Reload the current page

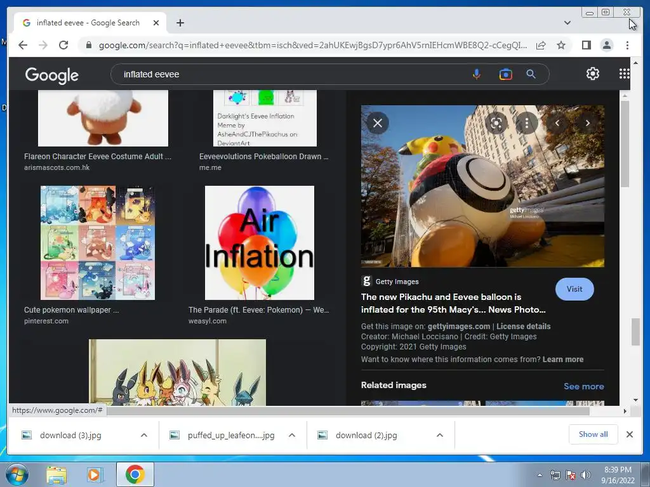coord(63,45)
